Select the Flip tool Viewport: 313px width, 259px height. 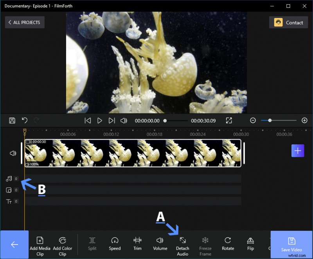(x=250, y=243)
